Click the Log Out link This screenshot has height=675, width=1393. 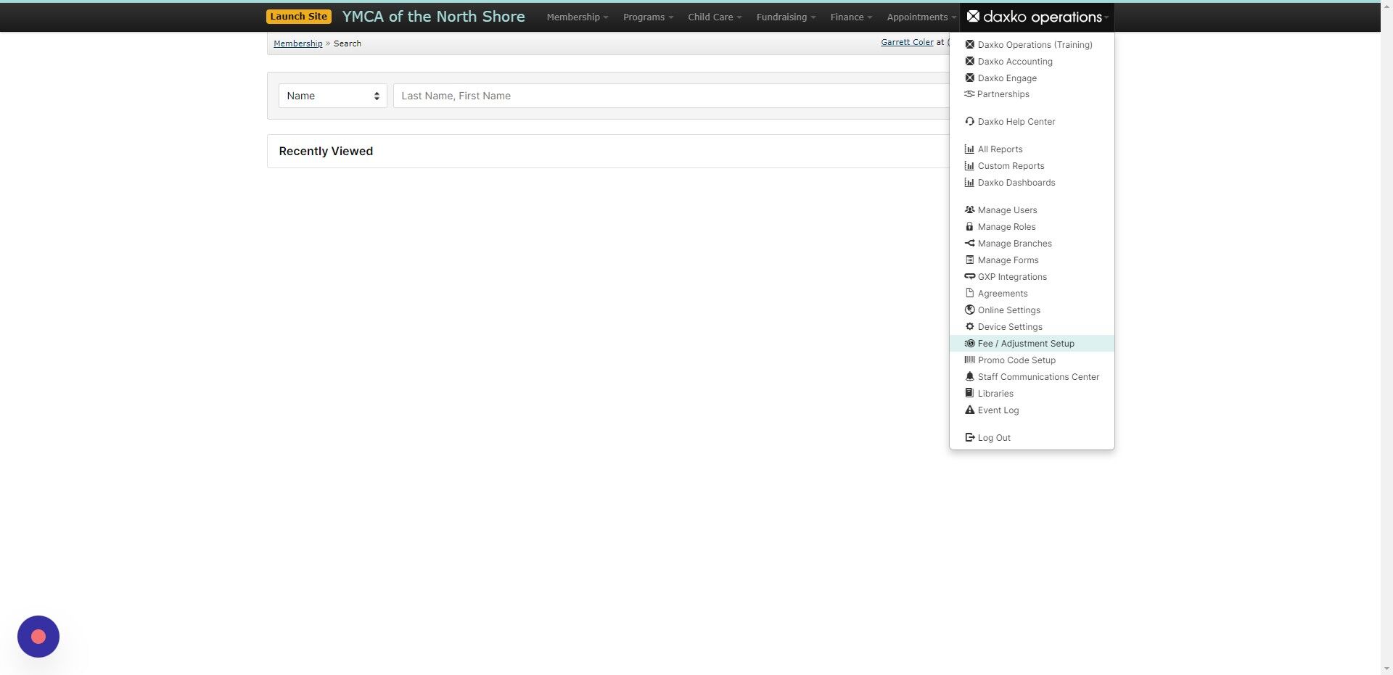coord(1032,437)
